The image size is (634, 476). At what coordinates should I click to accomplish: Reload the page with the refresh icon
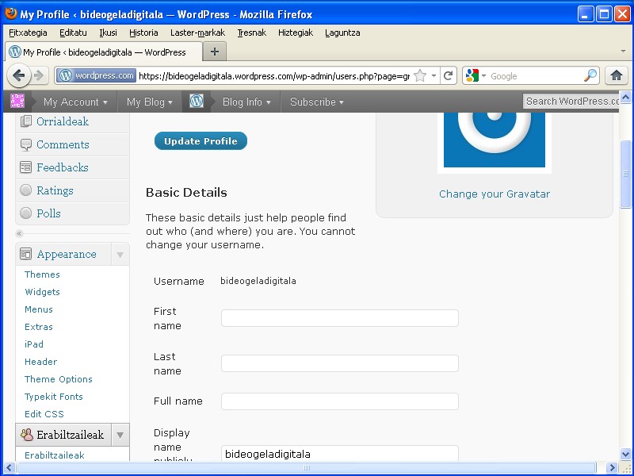pyautogui.click(x=448, y=75)
